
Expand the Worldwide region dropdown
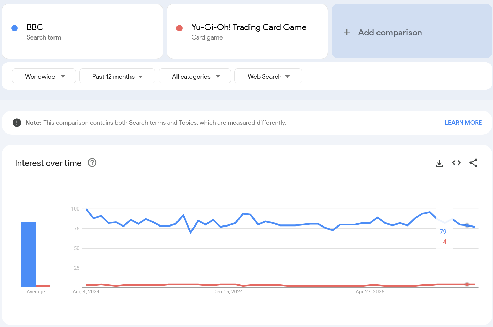(x=44, y=76)
